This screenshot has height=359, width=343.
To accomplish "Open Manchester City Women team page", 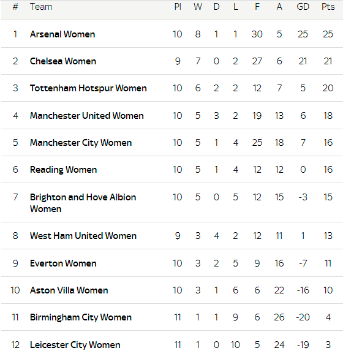I will click(x=81, y=143).
